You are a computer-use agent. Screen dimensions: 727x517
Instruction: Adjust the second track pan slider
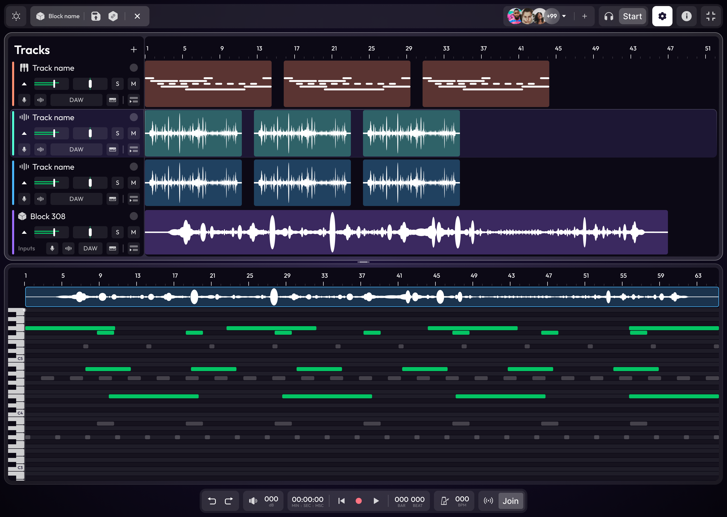coord(90,133)
